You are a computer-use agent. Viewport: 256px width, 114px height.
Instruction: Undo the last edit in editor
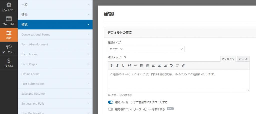171,65
